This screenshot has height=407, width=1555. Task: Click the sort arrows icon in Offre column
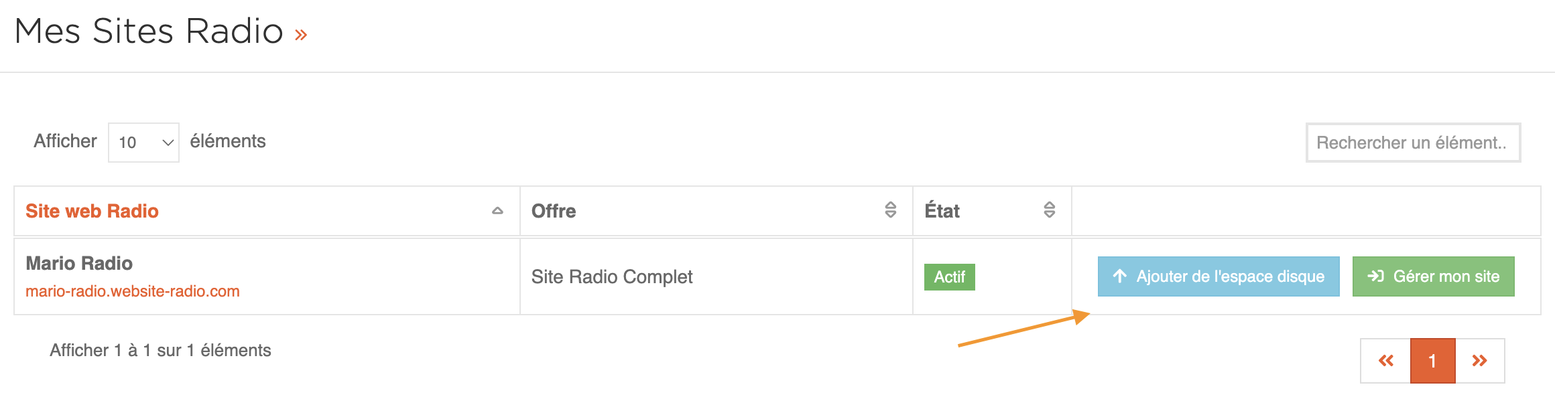pos(890,210)
